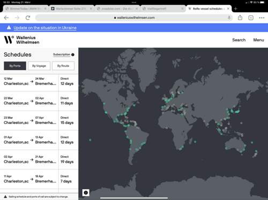Select 01 Apr Charleston sailing row
Viewport: 268px width, 200px height.
click(39, 140)
